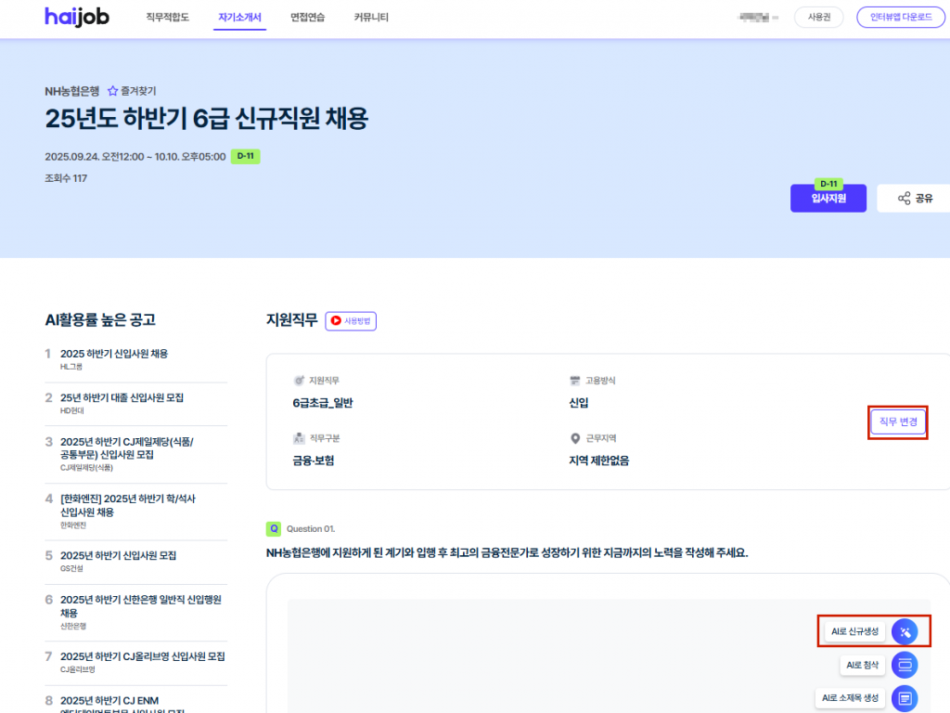The height and width of the screenshot is (713, 950).
Task: Click the AI 소제목 생성 round icon
Action: tap(905, 697)
